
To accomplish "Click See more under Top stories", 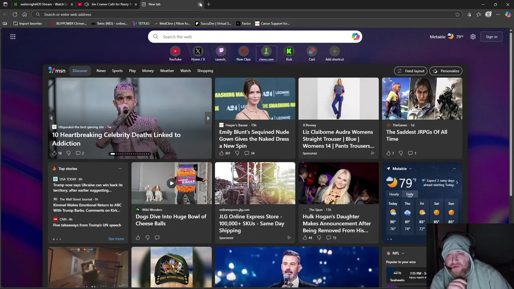I will coord(116,239).
